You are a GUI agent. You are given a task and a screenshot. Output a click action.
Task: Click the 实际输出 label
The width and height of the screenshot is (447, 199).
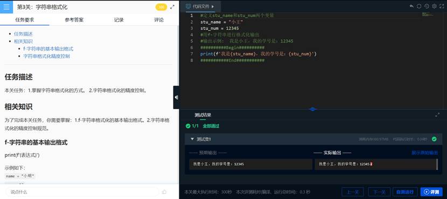pos(332,153)
